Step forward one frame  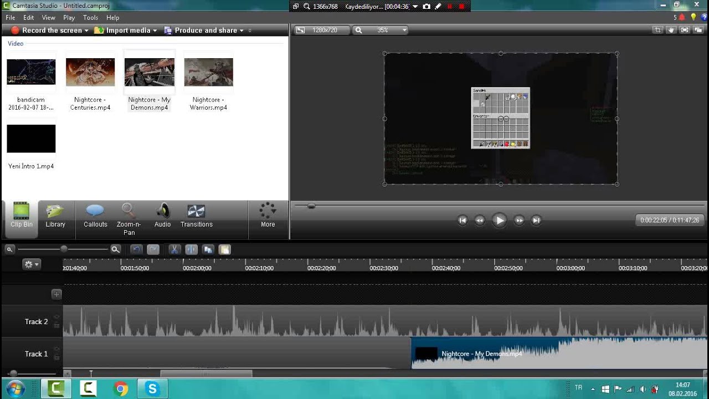tap(519, 220)
